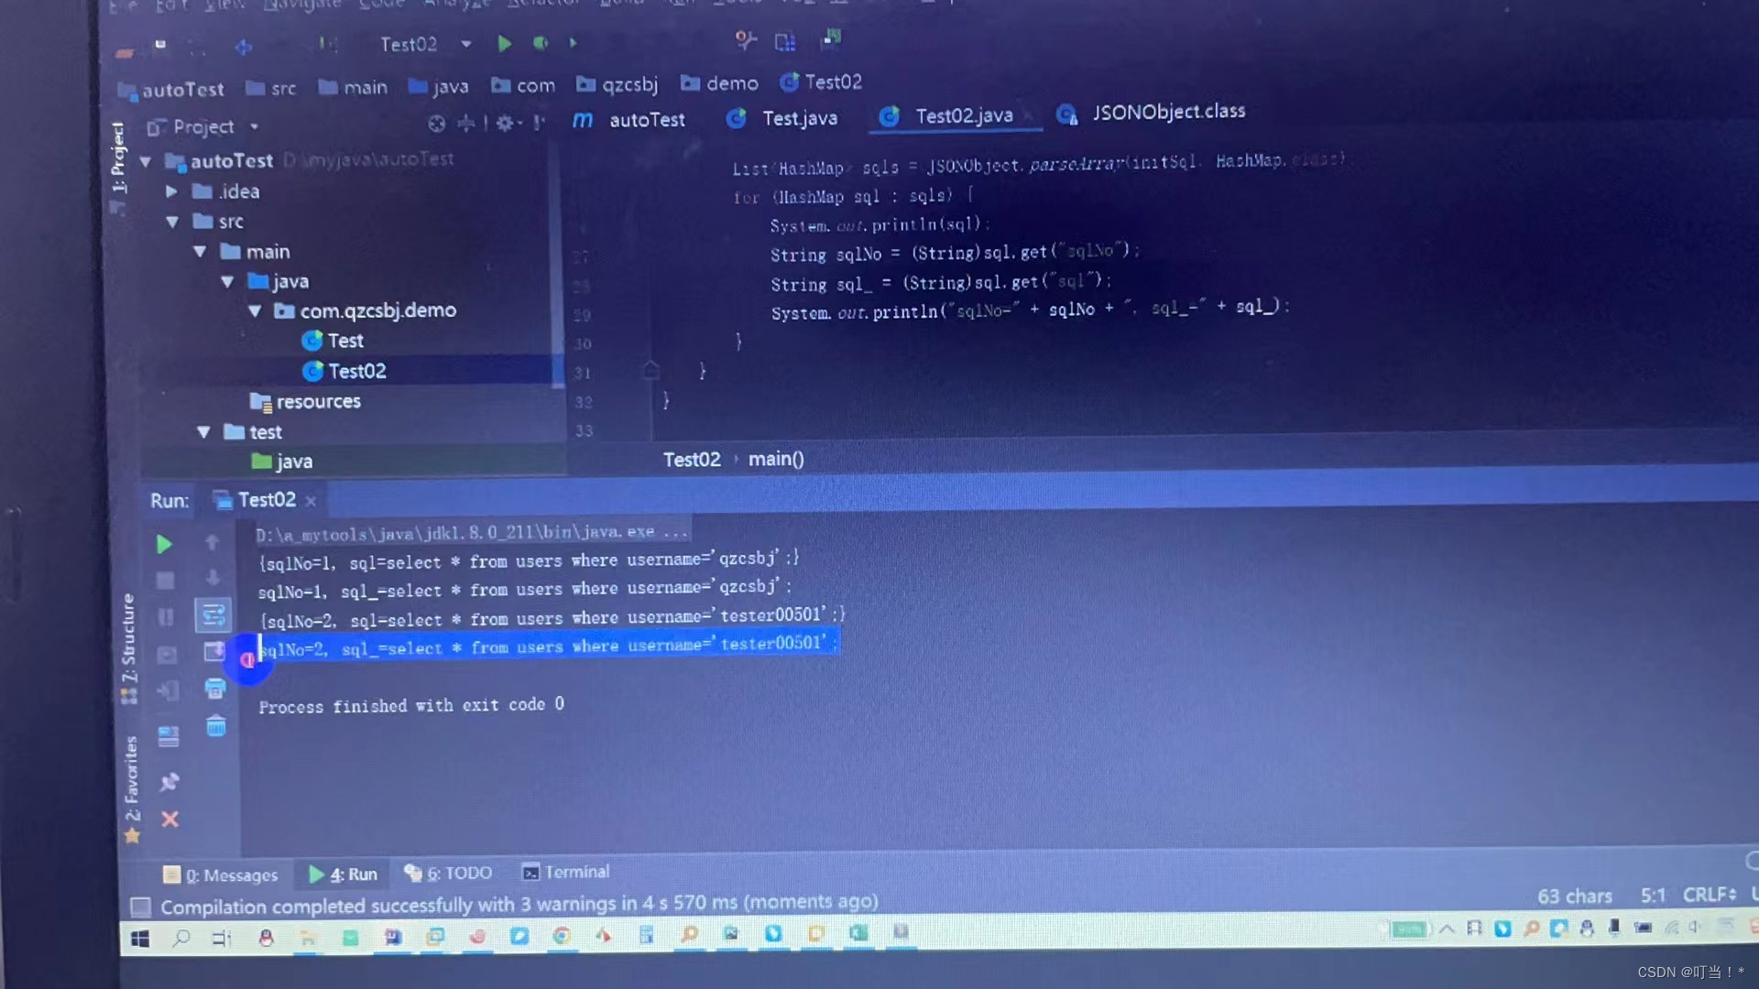Open the Project Structure toolbar icon

click(x=785, y=41)
